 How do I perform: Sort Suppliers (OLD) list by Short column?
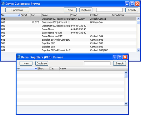[43, 69]
